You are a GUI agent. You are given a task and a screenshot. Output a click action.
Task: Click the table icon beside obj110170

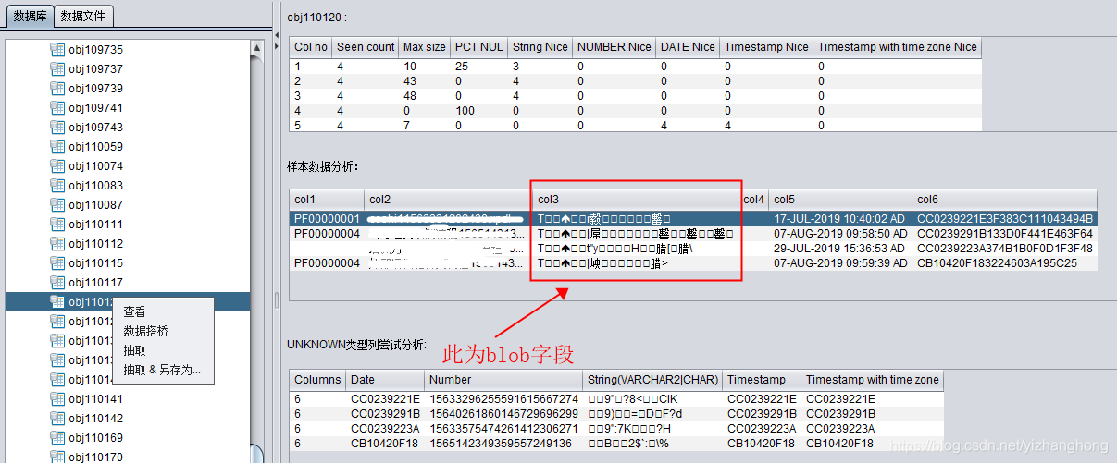(56, 457)
